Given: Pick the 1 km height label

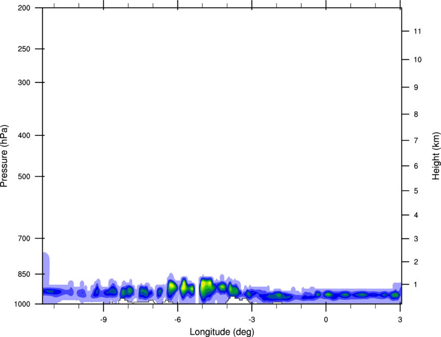Looking at the screenshot, I should (416, 285).
